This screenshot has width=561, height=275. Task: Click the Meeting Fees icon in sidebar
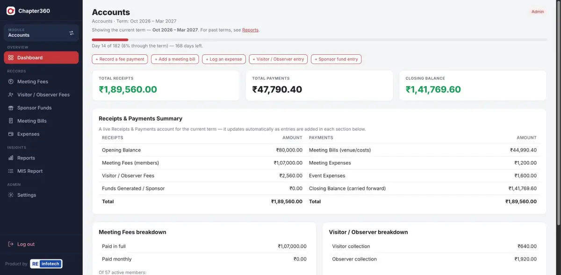pyautogui.click(x=11, y=81)
